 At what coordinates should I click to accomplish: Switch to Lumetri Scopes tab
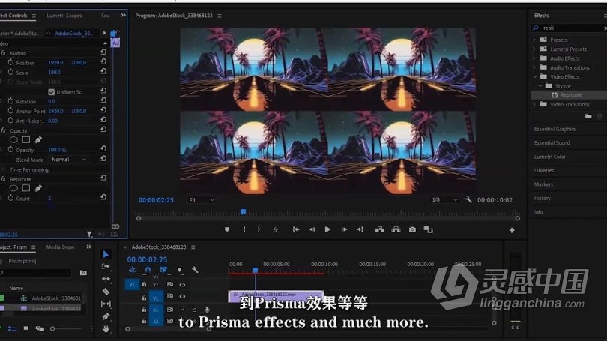click(x=64, y=16)
